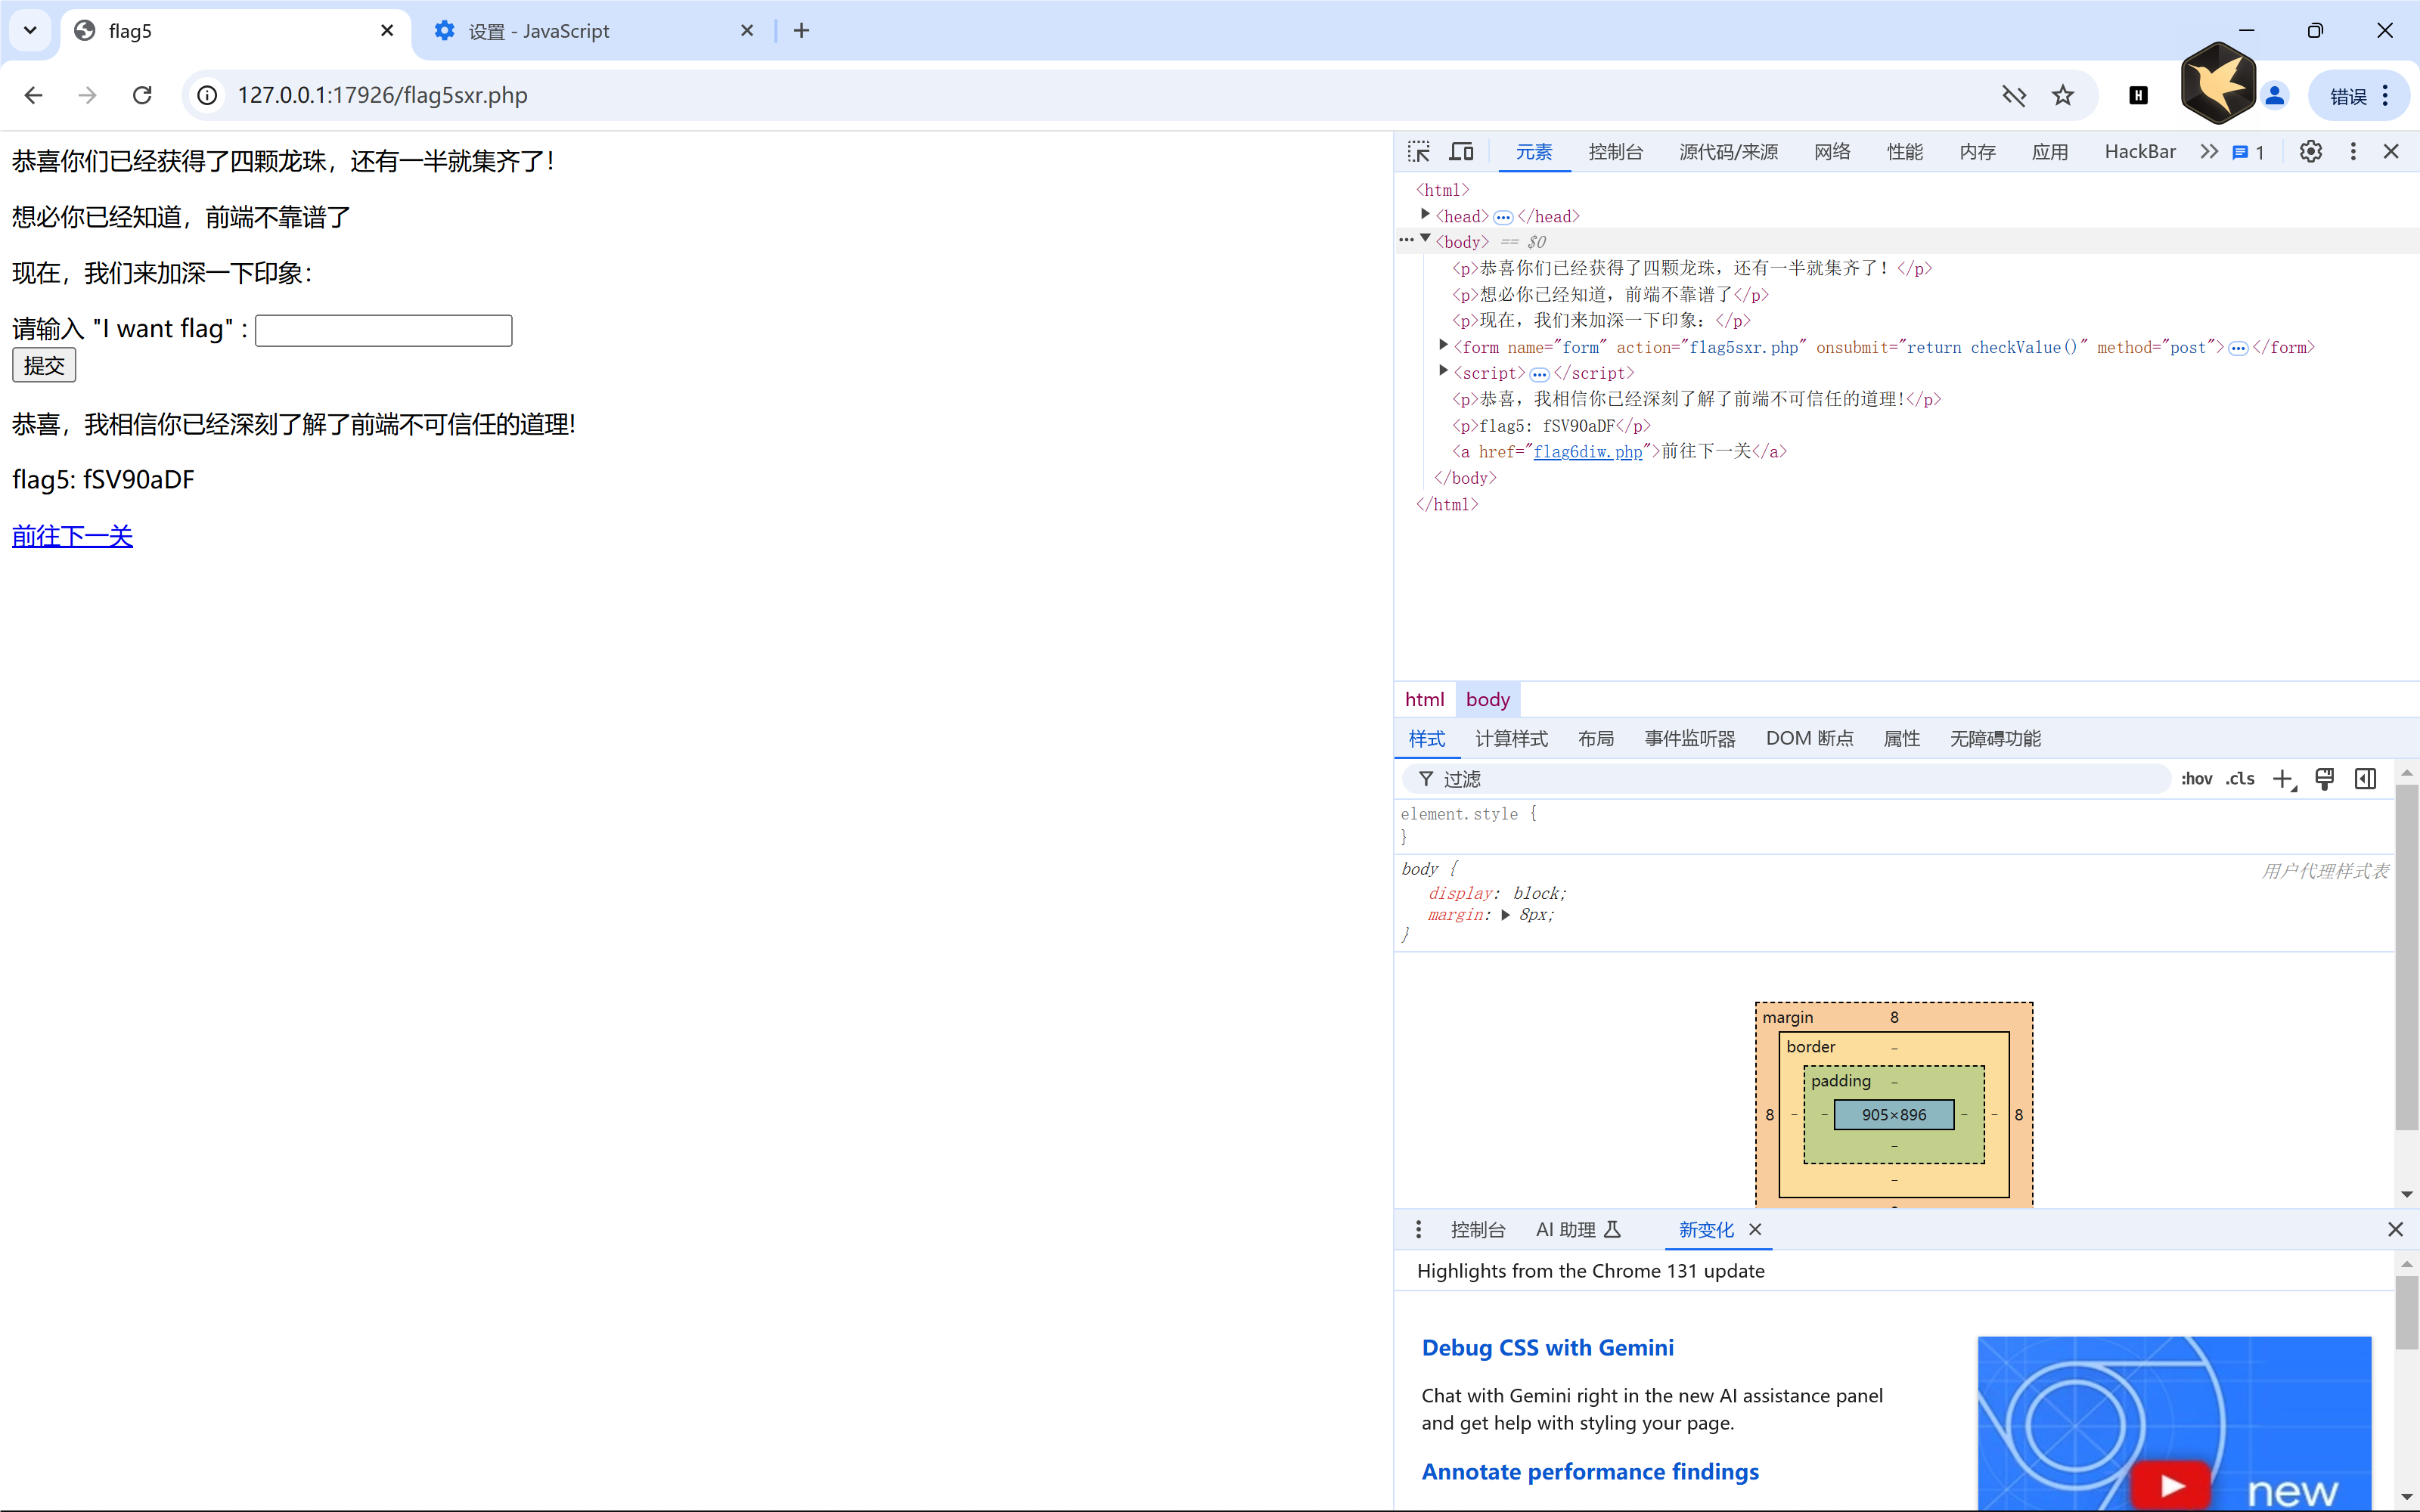Open the bird extension icon
The width and height of the screenshot is (2420, 1512).
2218,84
